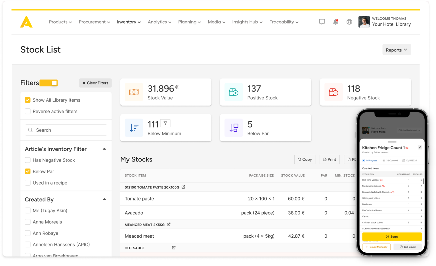The height and width of the screenshot is (266, 436).
Task: Click the help lifebuoy icon
Action: point(349,22)
